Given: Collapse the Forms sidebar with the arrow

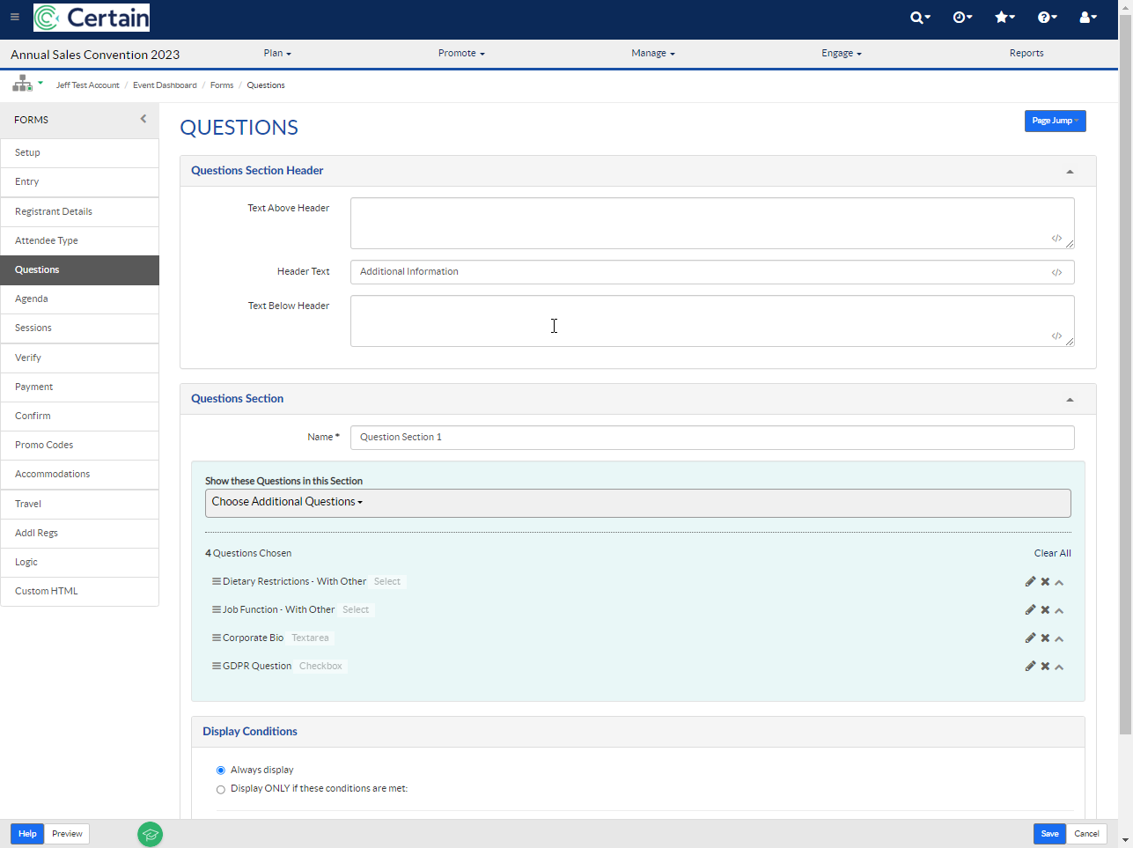Looking at the screenshot, I should click(143, 119).
